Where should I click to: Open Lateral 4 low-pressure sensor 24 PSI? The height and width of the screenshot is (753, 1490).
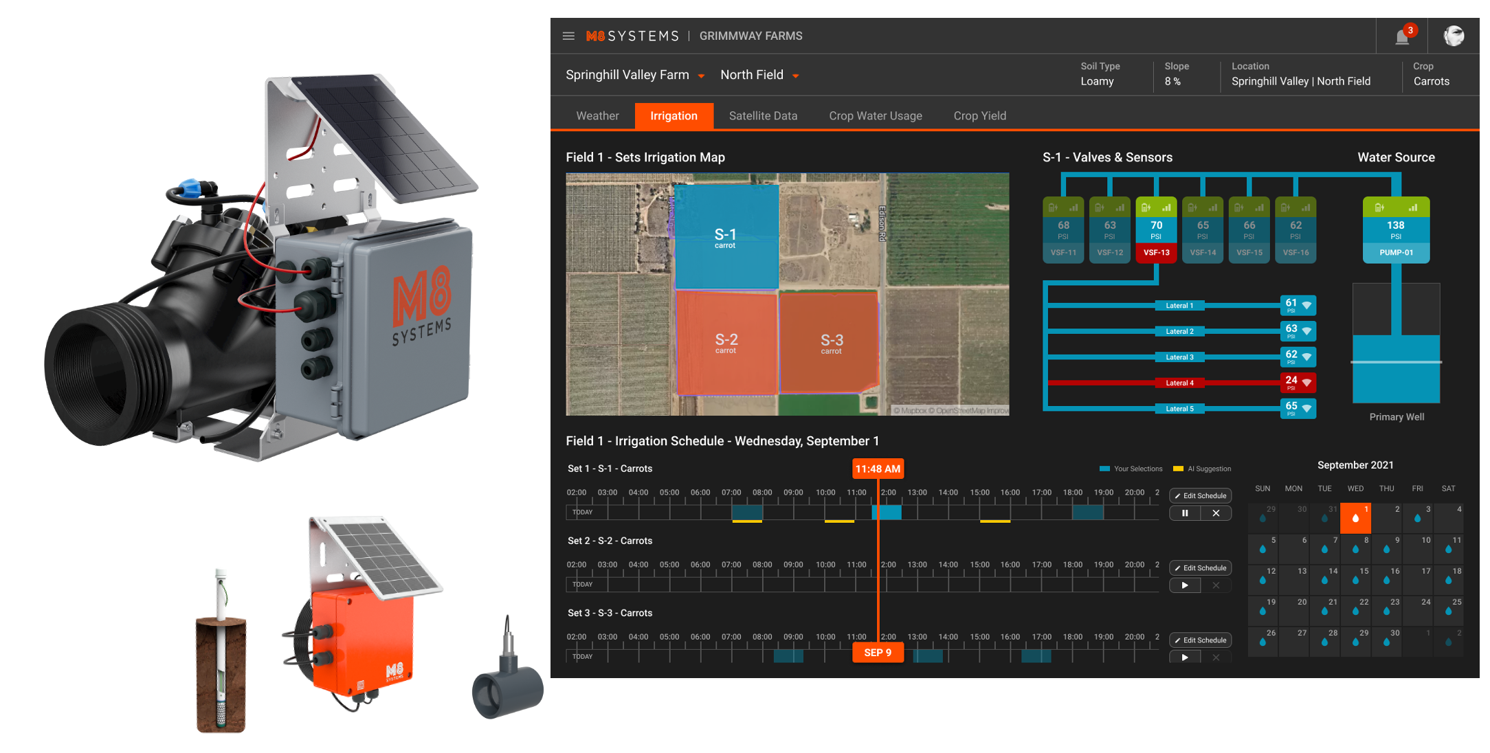click(x=1298, y=382)
